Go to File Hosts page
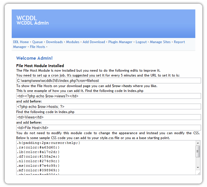Viewport: 207px width, 187px height. point(37,47)
